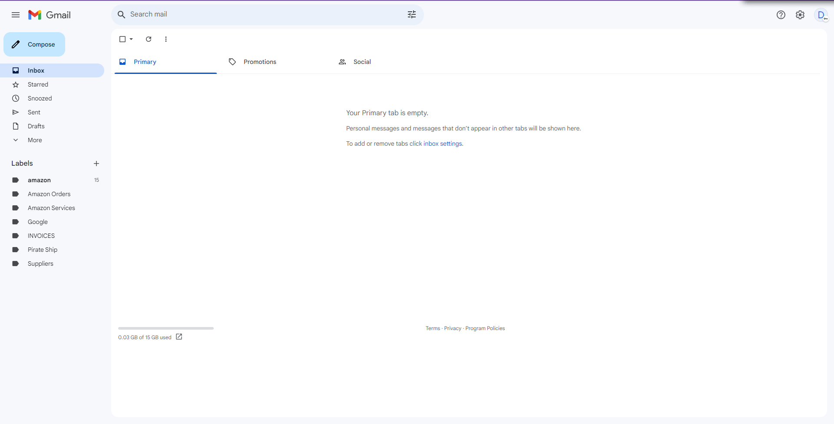Image resolution: width=834 pixels, height=424 pixels.
Task: Open the Amazon Orders label
Action: point(52,194)
